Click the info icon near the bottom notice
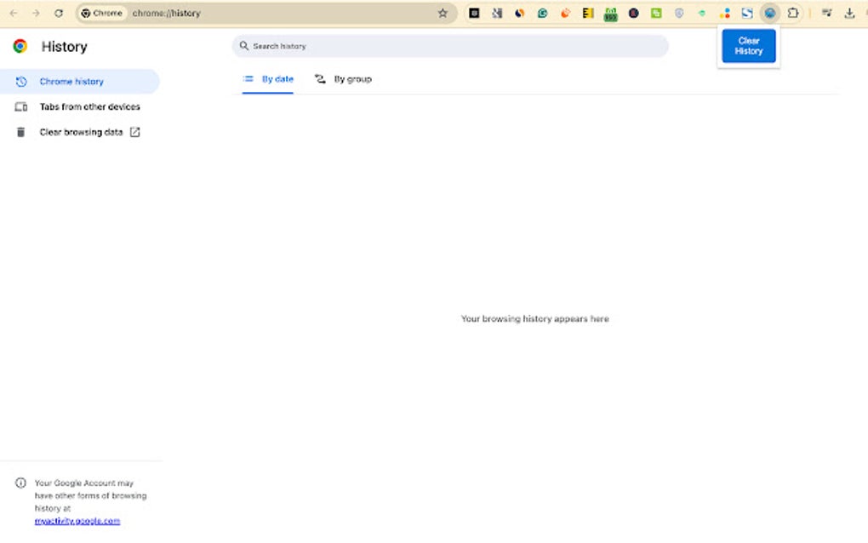 tap(20, 483)
